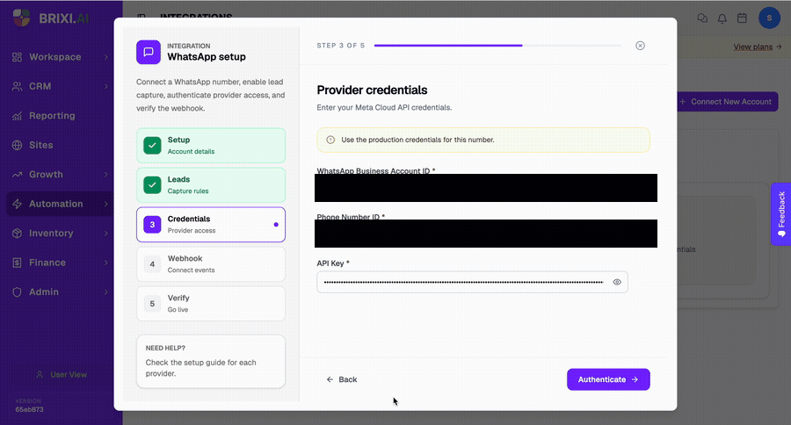The height and width of the screenshot is (425, 791).
Task: Expand the Automation menu chevron
Action: pos(106,204)
